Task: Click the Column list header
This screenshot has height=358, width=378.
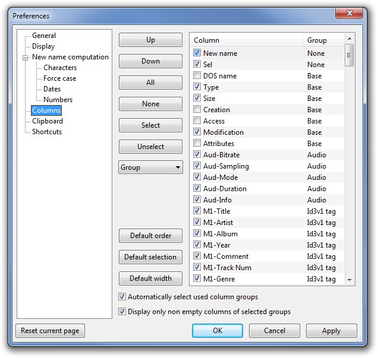Action: [x=247, y=40]
